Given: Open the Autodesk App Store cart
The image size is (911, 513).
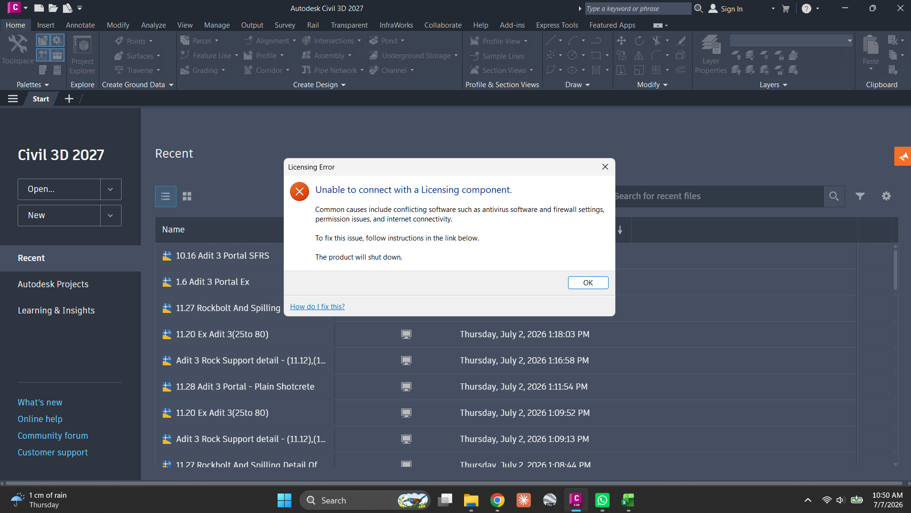Looking at the screenshot, I should pos(786,9).
